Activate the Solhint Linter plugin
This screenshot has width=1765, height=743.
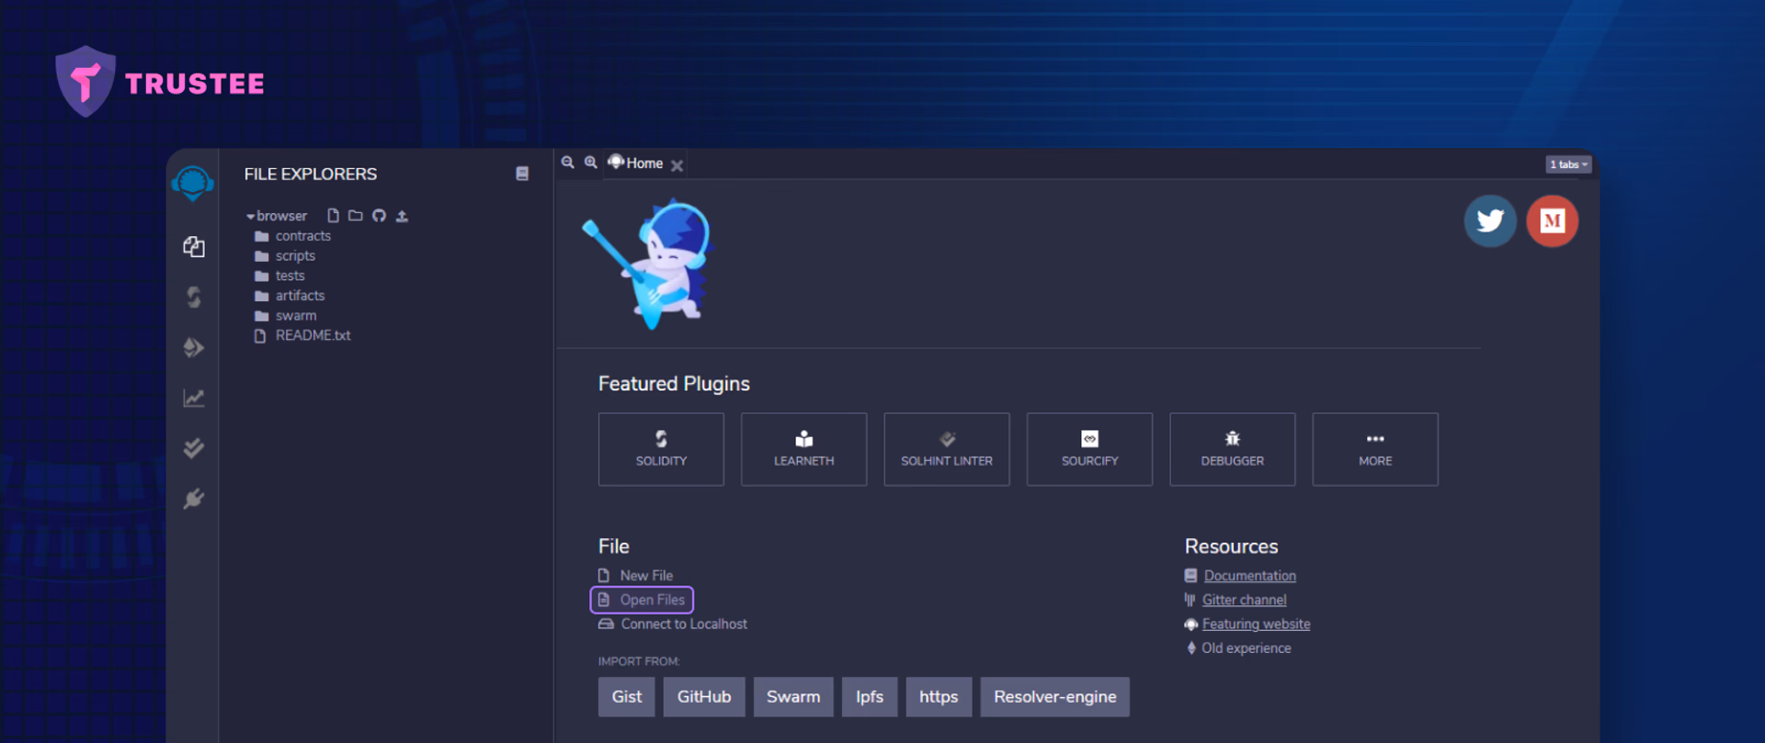(947, 449)
